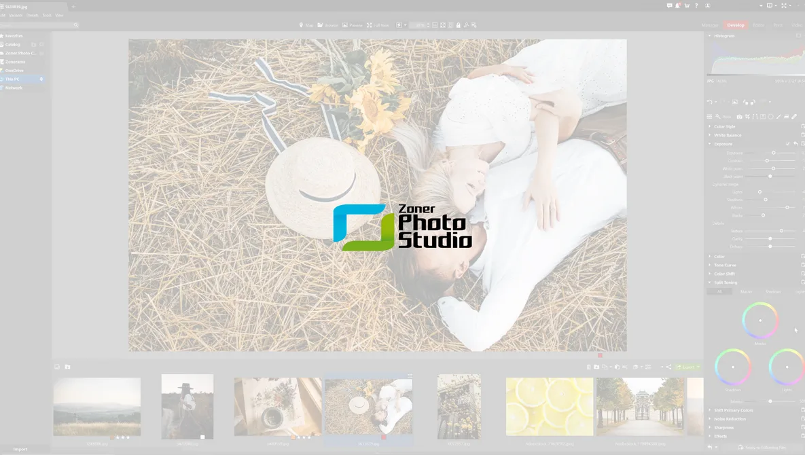Click the search magnifier icon
Screen dimensions: 805x455
pyautogui.click(x=76, y=25)
